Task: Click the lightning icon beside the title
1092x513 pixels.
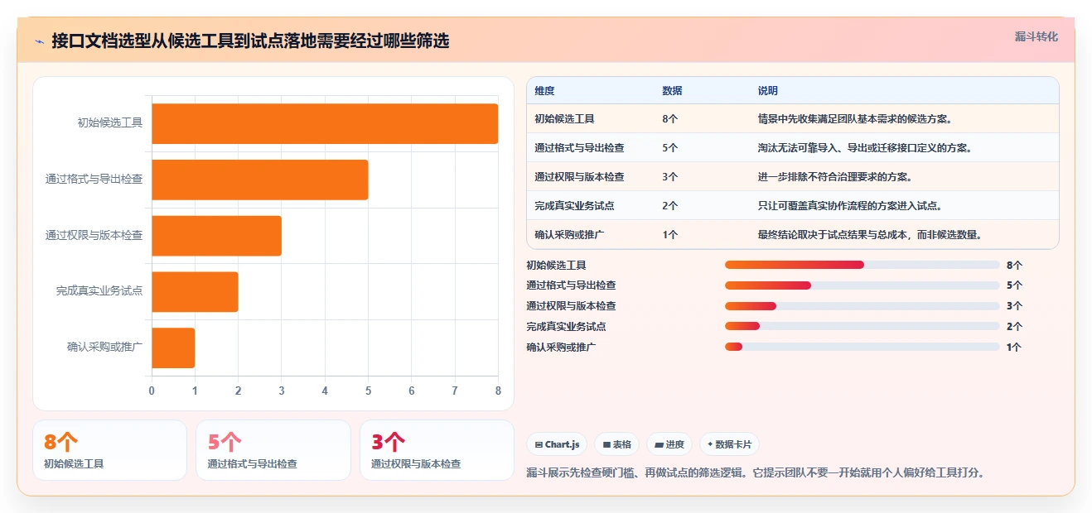Action: pos(40,41)
